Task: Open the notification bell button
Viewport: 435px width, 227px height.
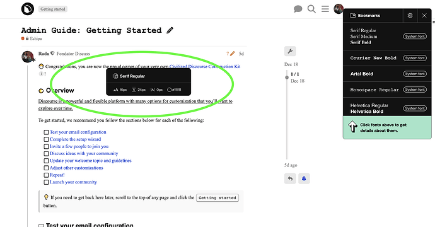Action: click(x=304, y=178)
